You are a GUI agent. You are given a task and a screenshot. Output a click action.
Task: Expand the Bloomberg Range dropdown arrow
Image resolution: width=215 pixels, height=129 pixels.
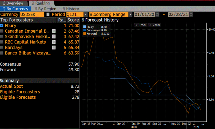[x=131, y=15]
